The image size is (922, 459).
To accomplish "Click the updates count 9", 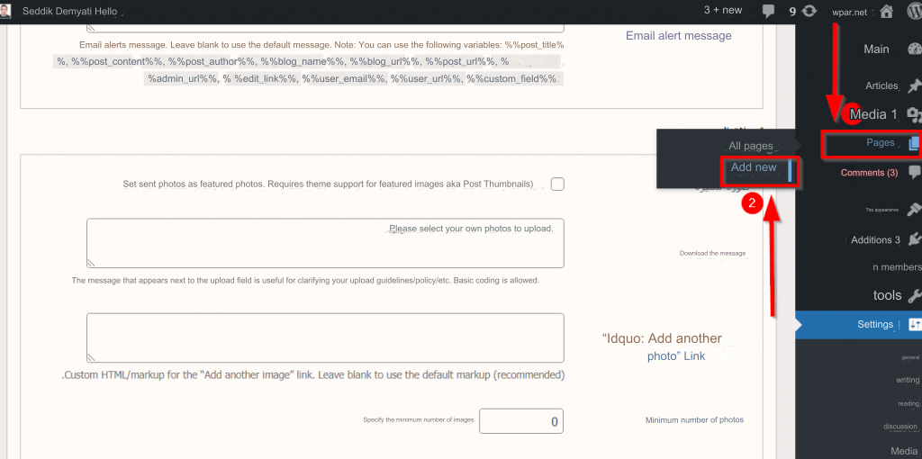I will 792,11.
